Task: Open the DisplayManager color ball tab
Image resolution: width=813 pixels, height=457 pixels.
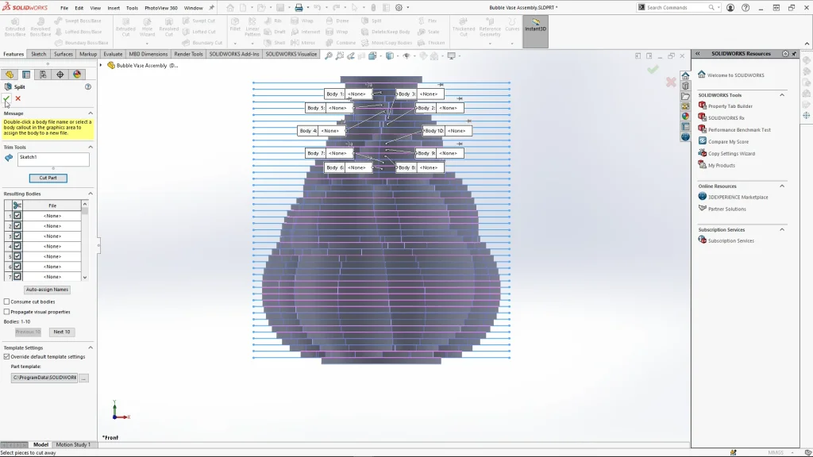Action: tap(77, 75)
